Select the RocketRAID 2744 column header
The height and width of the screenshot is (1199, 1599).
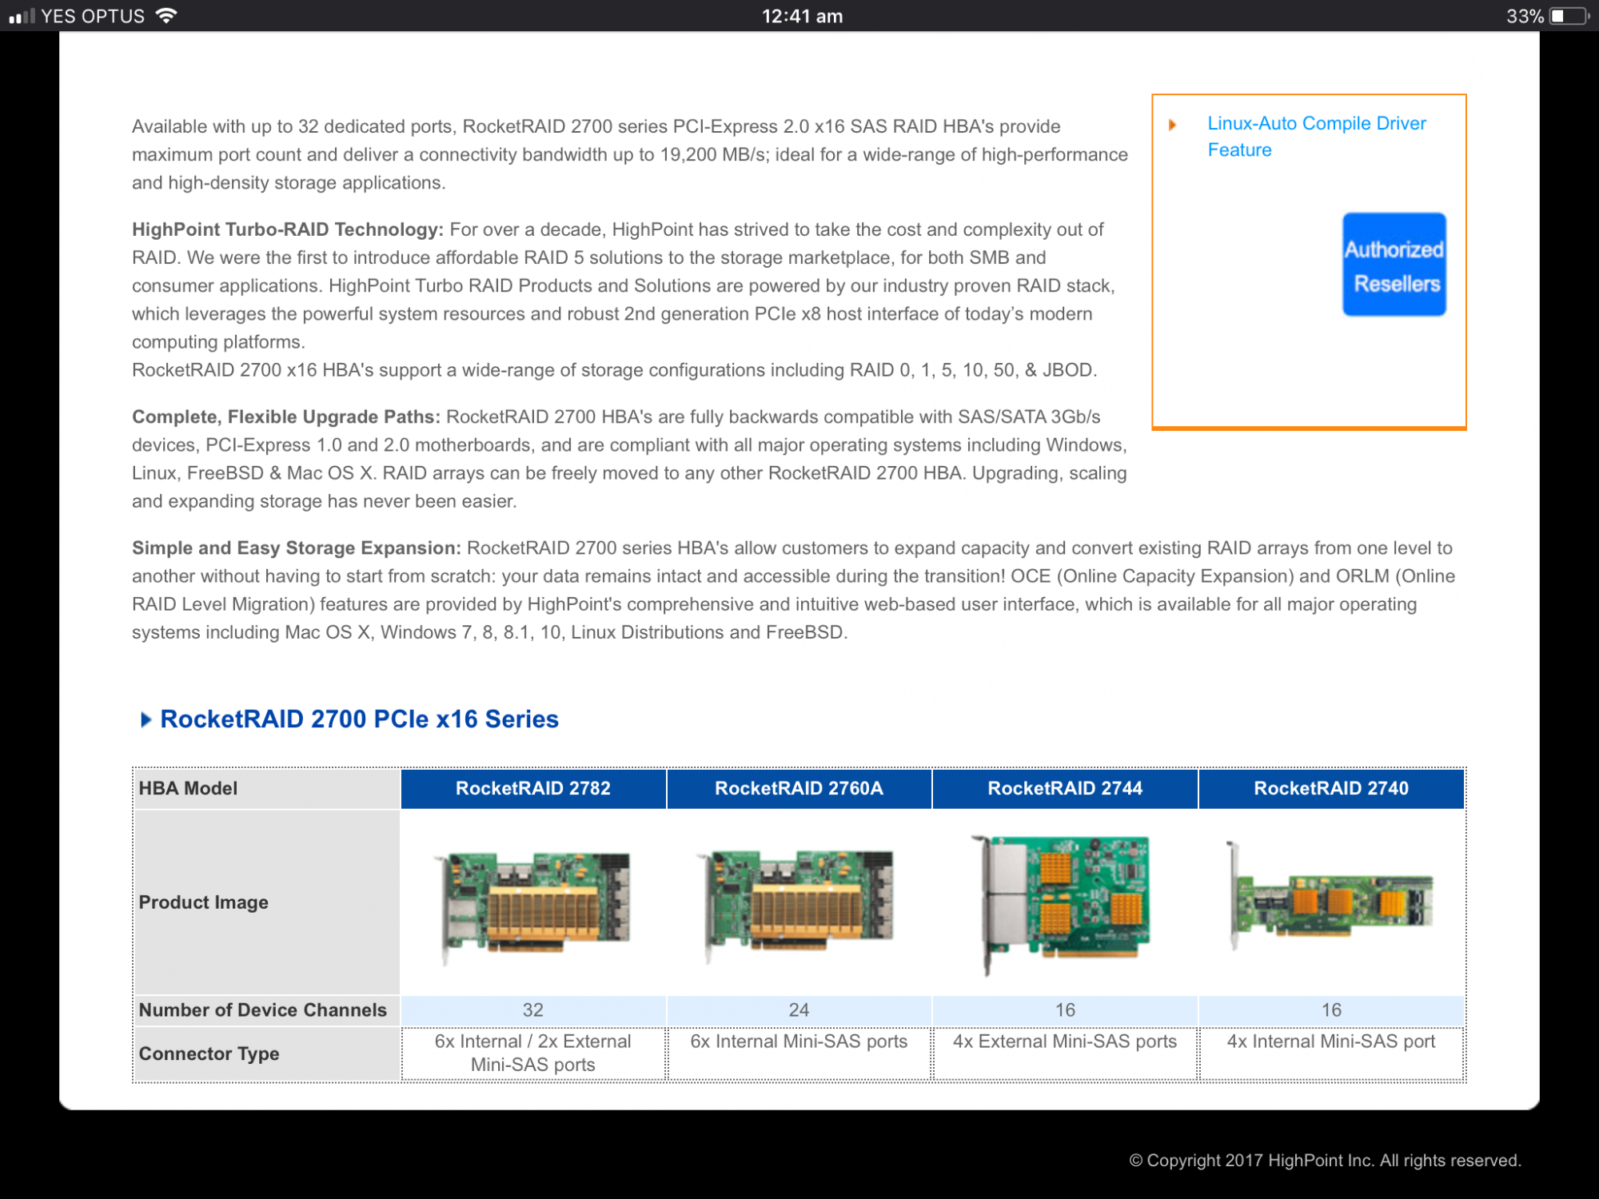click(1065, 788)
